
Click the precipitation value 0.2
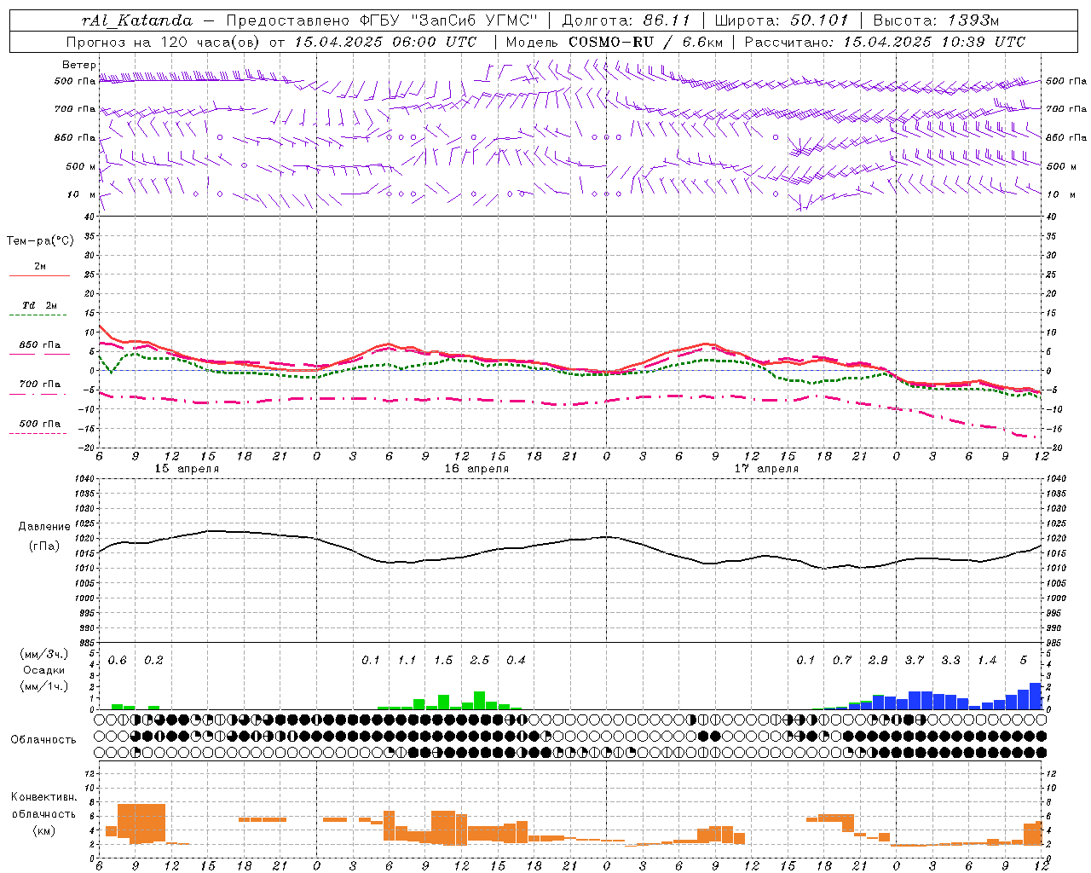point(153,660)
